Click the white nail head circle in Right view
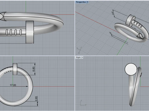 [131, 69]
